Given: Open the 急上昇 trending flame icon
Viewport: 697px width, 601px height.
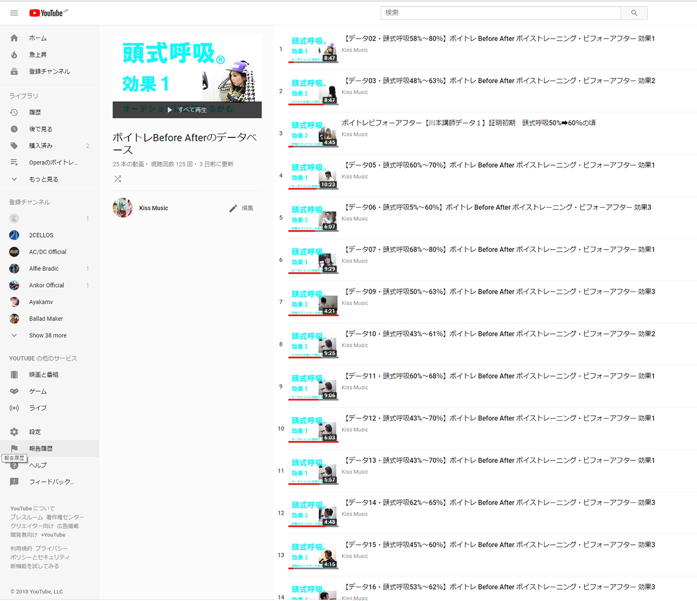Looking at the screenshot, I should click(14, 54).
